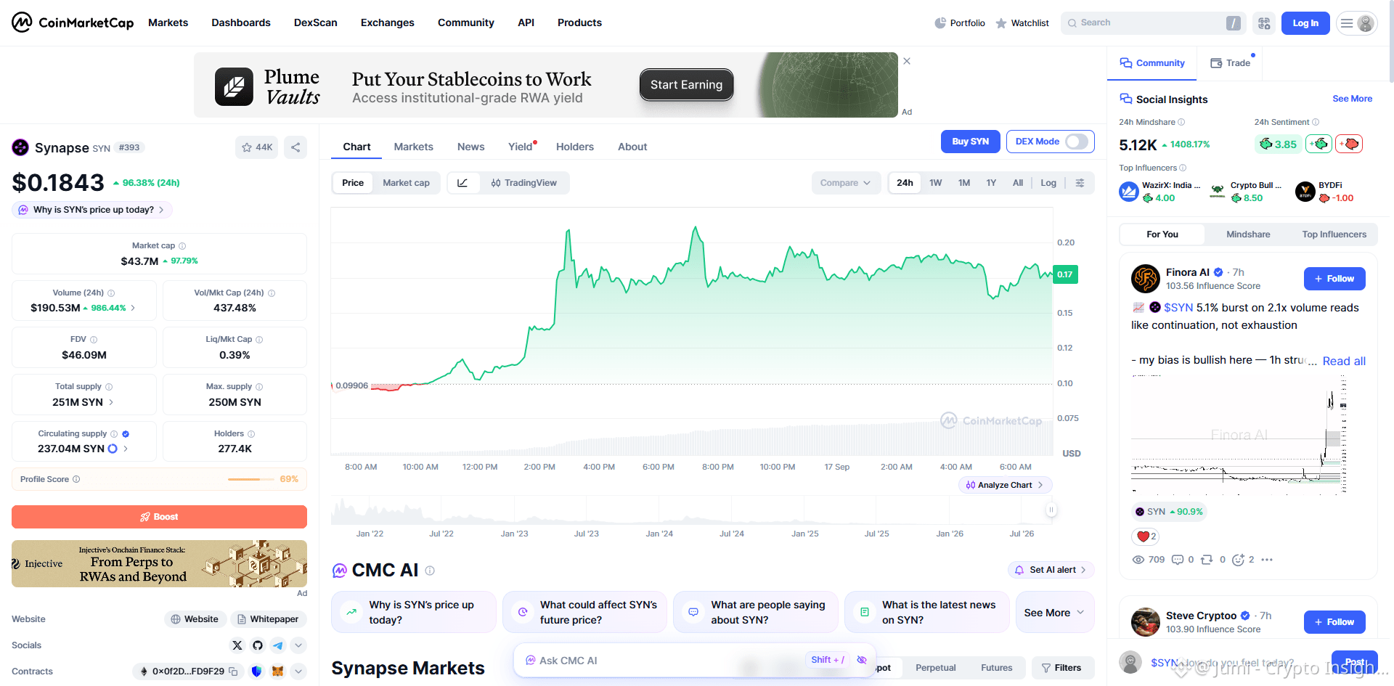Focus the Ask CMC AI input

tap(668, 661)
